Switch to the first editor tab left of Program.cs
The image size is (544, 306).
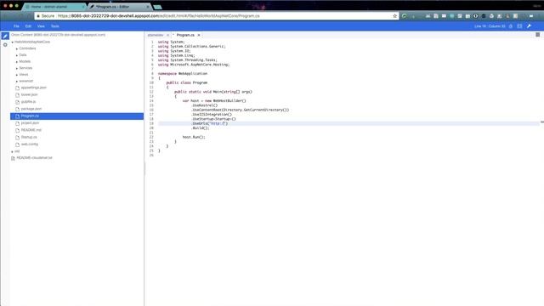coord(155,35)
